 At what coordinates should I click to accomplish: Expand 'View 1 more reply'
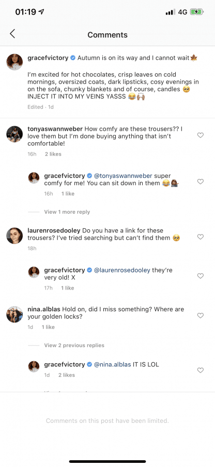coord(67,212)
